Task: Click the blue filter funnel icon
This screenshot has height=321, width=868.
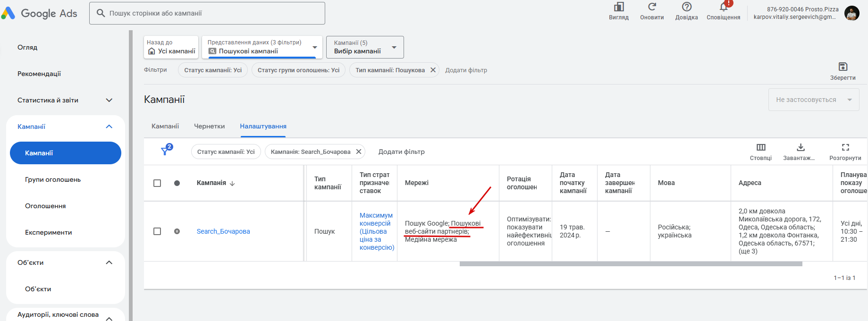Action: 165,151
